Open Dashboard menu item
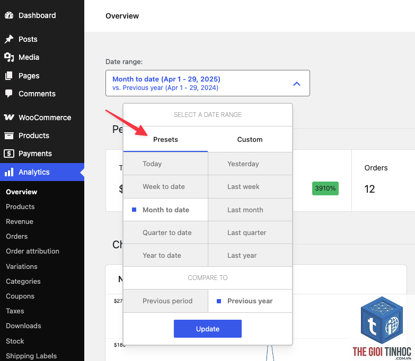The width and height of the screenshot is (415, 361). 42,15
